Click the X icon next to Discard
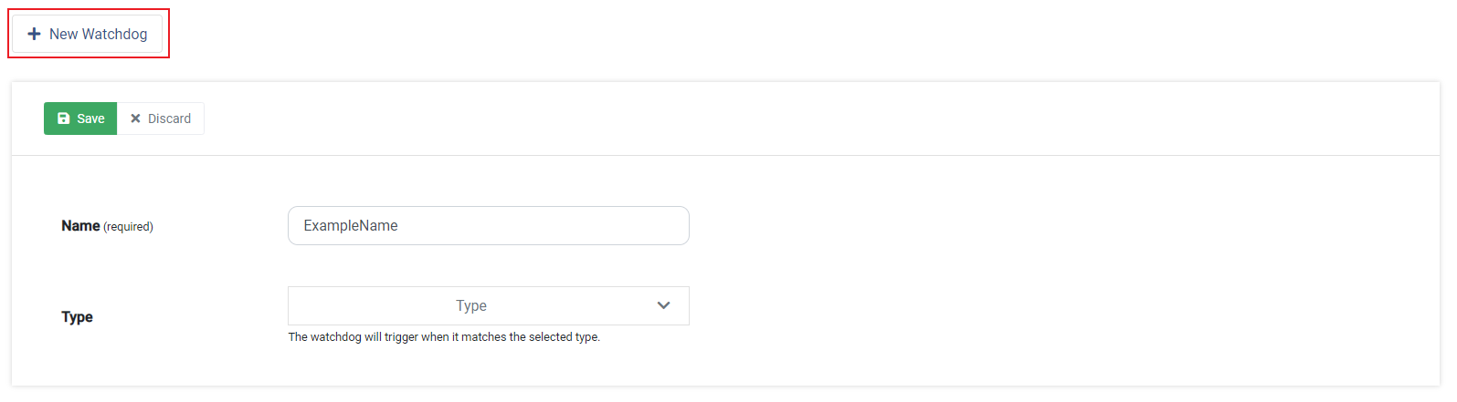Screen dimensions: 1457x402 [135, 119]
